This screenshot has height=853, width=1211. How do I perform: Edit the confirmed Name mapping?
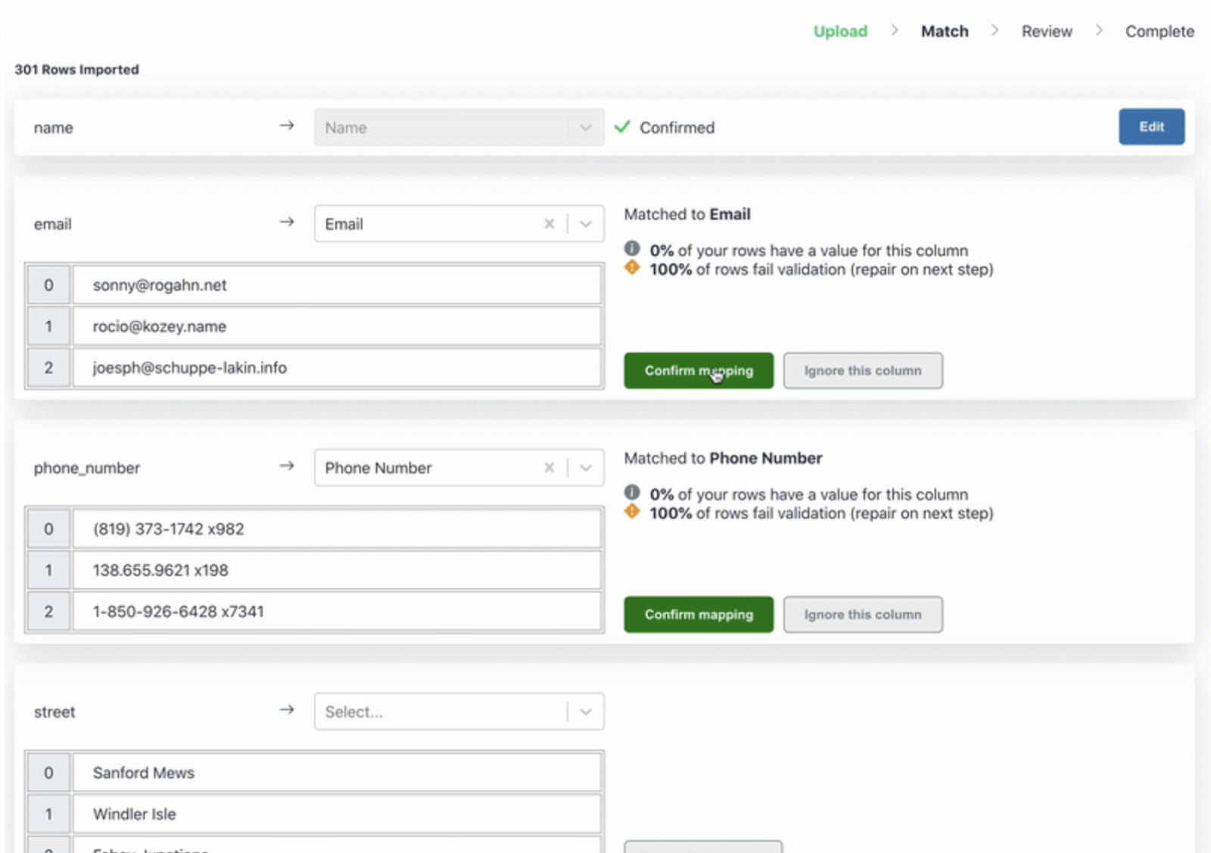coord(1151,126)
